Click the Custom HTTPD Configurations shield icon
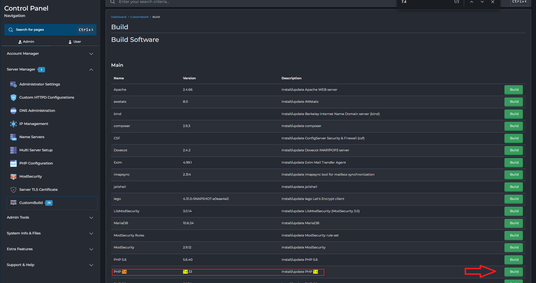Image resolution: width=536 pixels, height=283 pixels. (13, 97)
